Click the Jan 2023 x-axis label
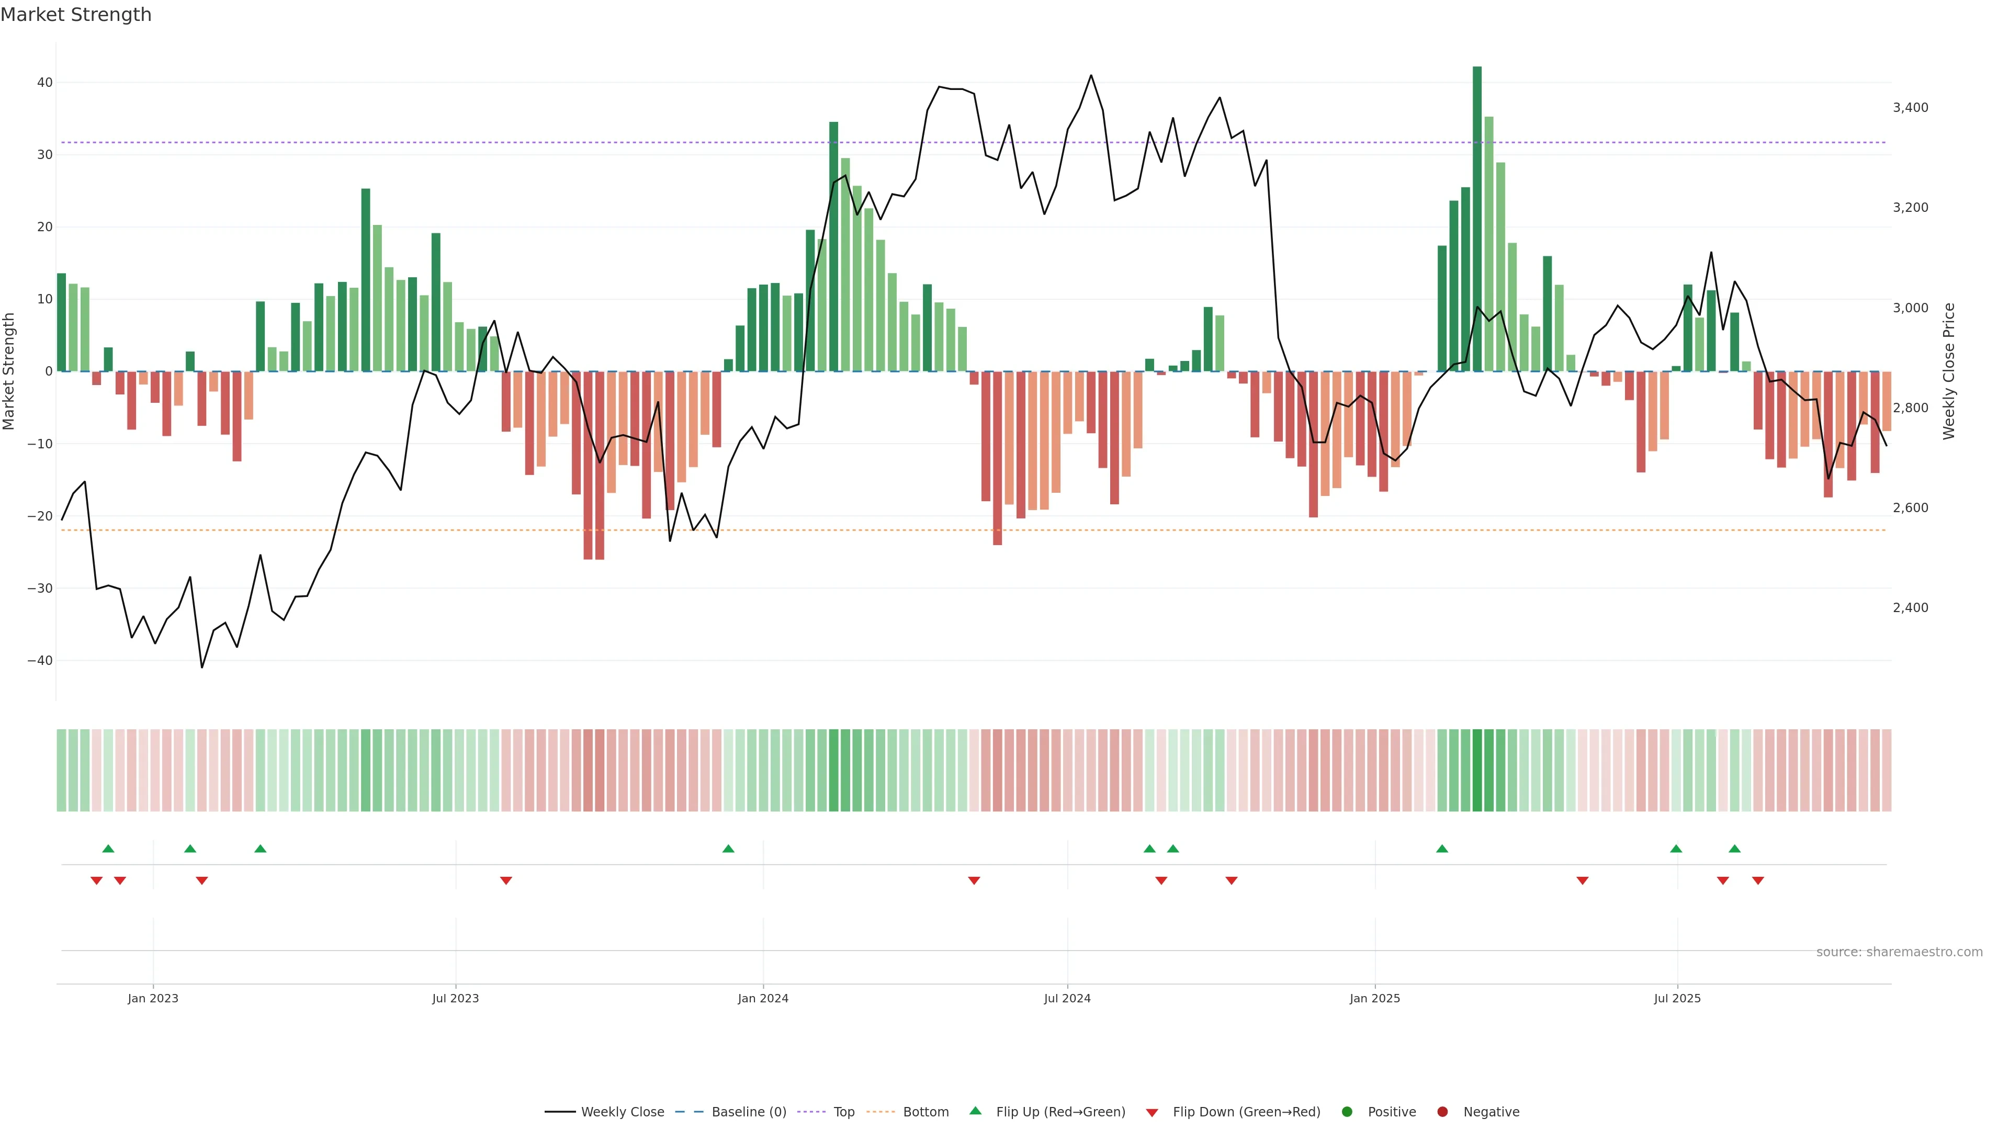The width and height of the screenshot is (2009, 1130). tap(153, 998)
